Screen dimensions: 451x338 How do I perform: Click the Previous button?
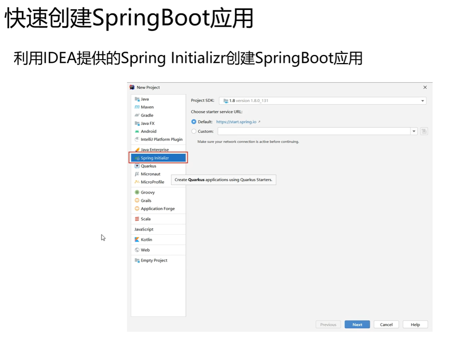pos(328,324)
